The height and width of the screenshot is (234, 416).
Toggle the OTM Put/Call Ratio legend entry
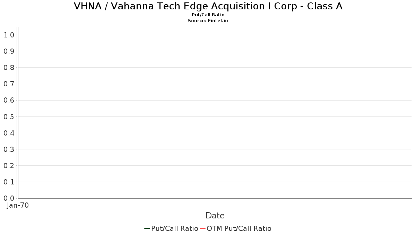coord(239,228)
